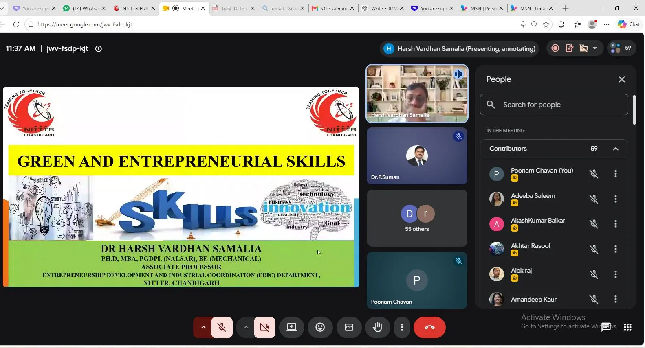The image size is (645, 348).
Task: Select Harsh Vardhan Samalia's video tile
Action: tap(417, 94)
